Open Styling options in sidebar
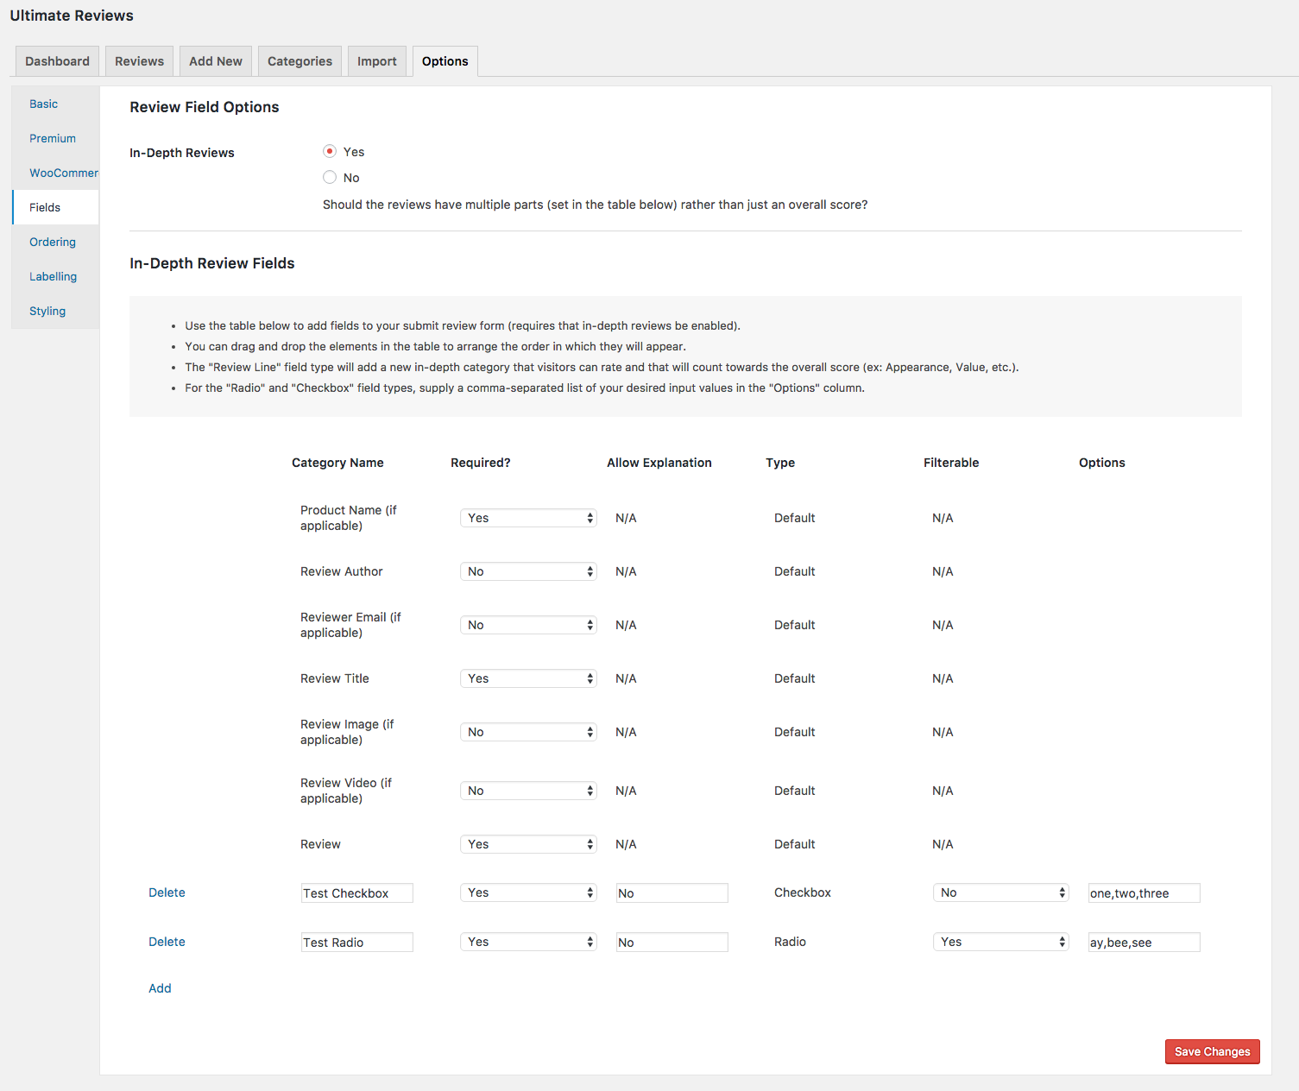 tap(47, 311)
